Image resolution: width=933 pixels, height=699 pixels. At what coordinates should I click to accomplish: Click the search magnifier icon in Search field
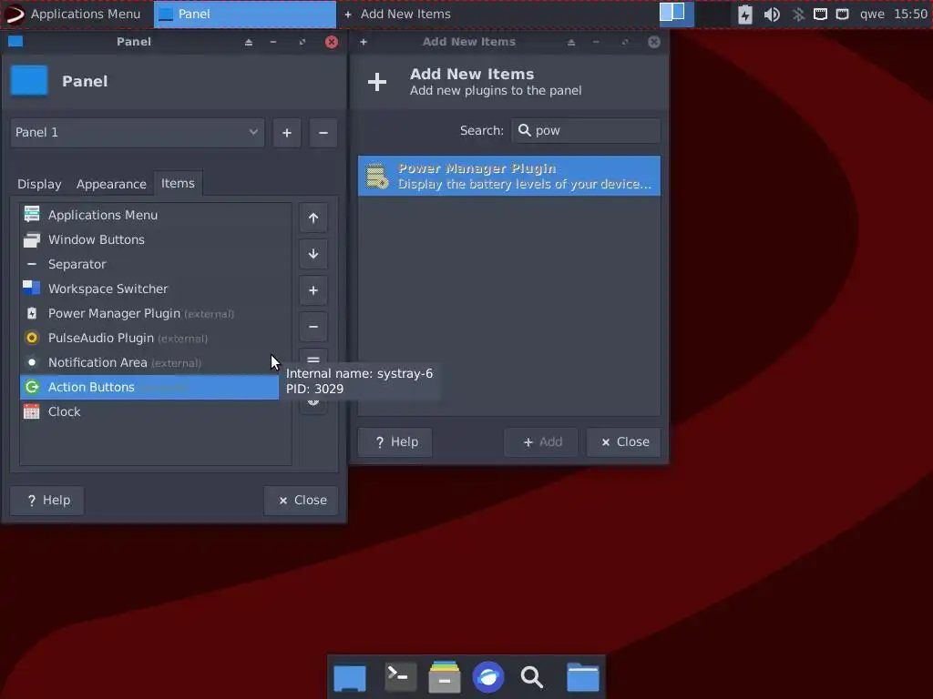[x=524, y=130]
